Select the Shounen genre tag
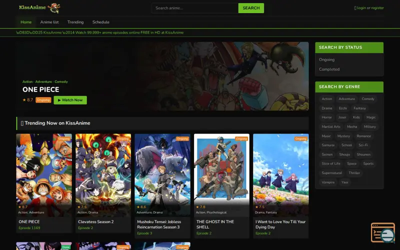 click(363, 154)
